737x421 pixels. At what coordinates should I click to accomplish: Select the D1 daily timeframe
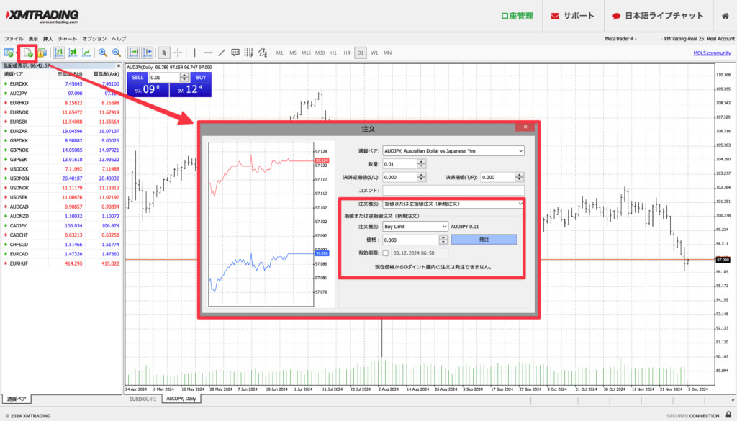tap(360, 53)
